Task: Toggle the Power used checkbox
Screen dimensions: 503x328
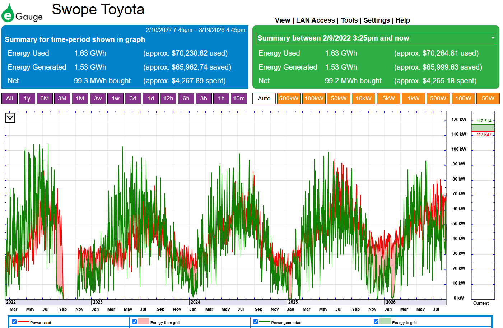Action: pos(14,322)
